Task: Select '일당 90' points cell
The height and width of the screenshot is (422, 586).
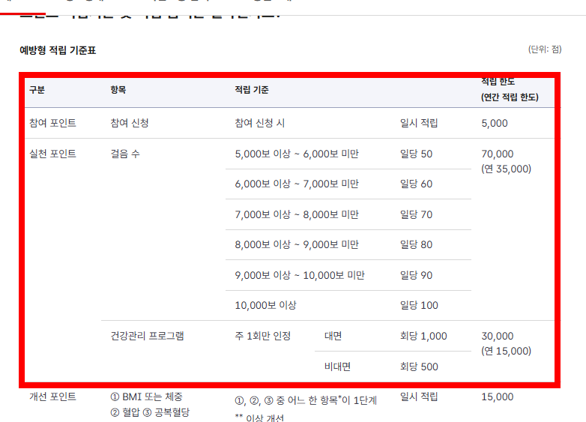Action: coord(417,275)
